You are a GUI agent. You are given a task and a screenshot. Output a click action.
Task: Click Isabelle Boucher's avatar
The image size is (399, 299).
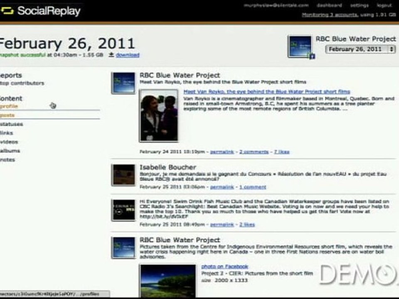tap(124, 175)
